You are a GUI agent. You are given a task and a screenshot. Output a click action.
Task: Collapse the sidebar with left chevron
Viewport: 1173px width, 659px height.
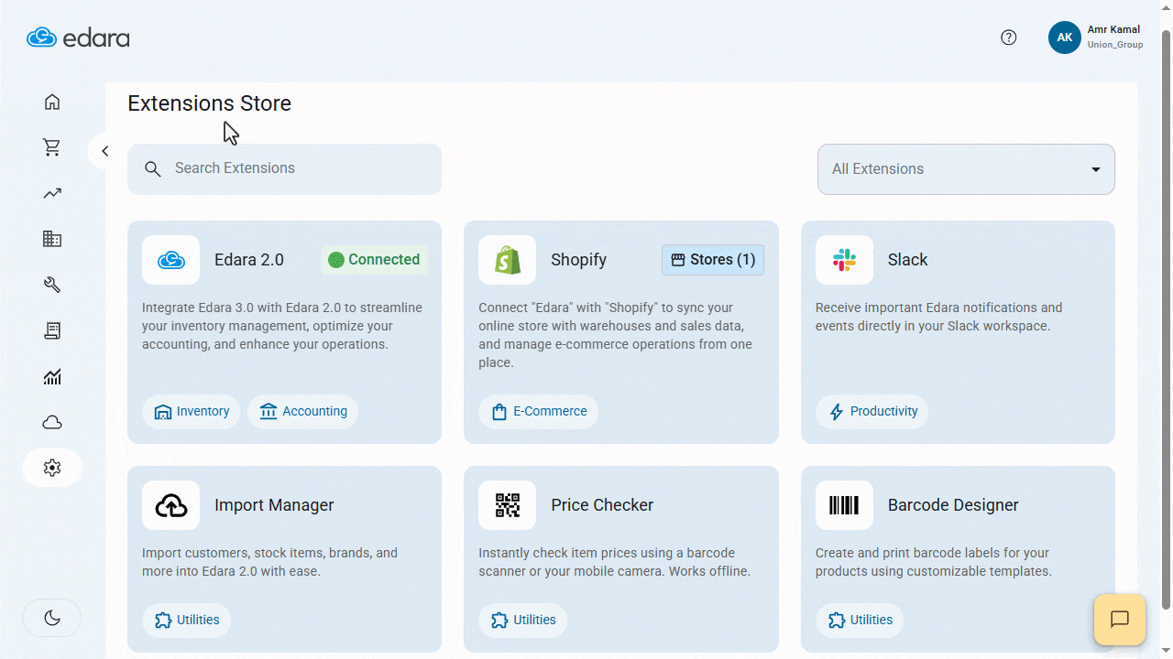coord(105,151)
